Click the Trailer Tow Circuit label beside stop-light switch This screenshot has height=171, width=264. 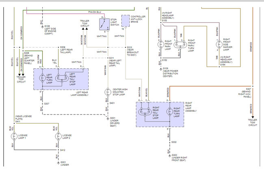pos(85,23)
